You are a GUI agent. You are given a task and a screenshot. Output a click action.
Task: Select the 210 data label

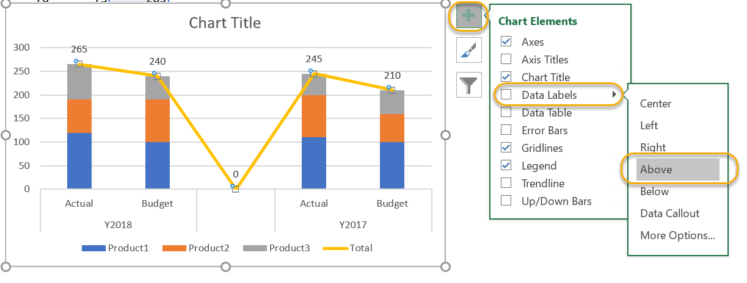pos(392,76)
